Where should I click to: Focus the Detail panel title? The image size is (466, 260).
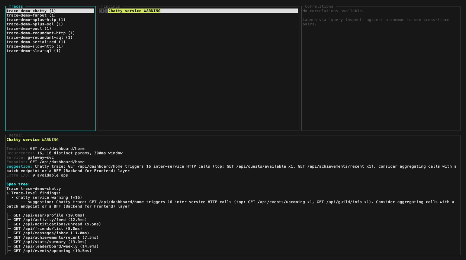pos(16,135)
